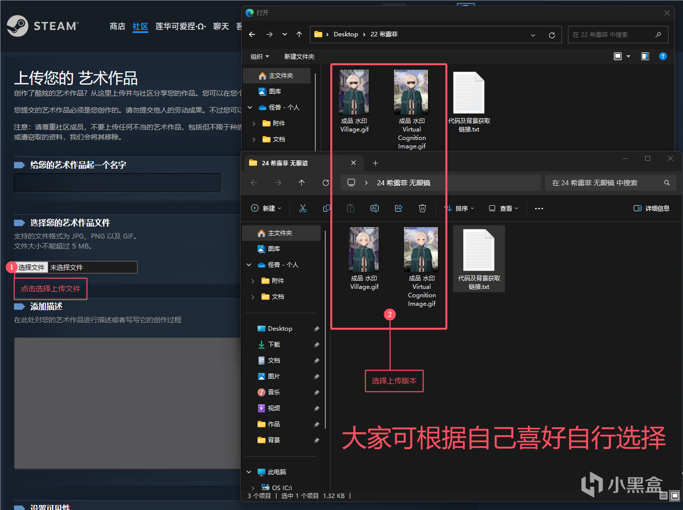Viewport: 683px width, 510px height.
Task: Open the 莲华可爱捏·Ω· profile menu
Action: click(x=181, y=26)
